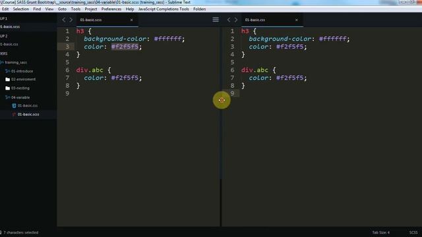Click Sass file icon of 01-basic.scss in tree
Image resolution: width=422 pixels, height=237 pixels.
pyautogui.click(x=15, y=115)
